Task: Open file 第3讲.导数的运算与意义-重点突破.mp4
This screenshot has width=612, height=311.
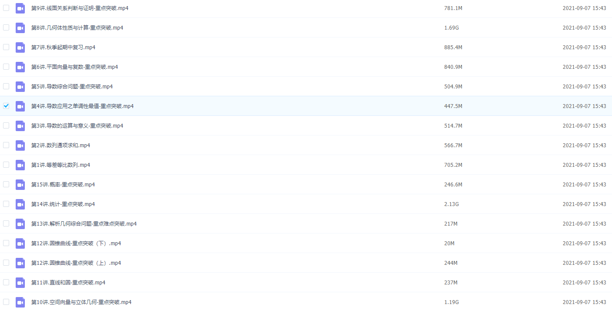Action: [x=77, y=126]
